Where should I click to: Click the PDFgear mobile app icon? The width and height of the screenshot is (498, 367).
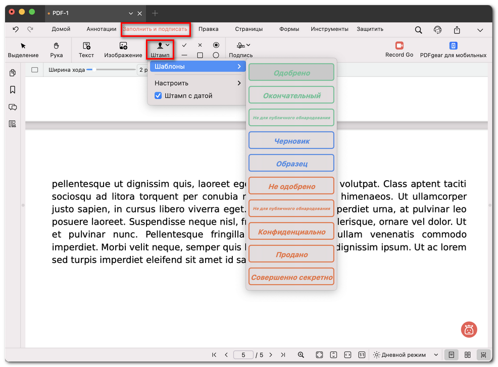453,46
